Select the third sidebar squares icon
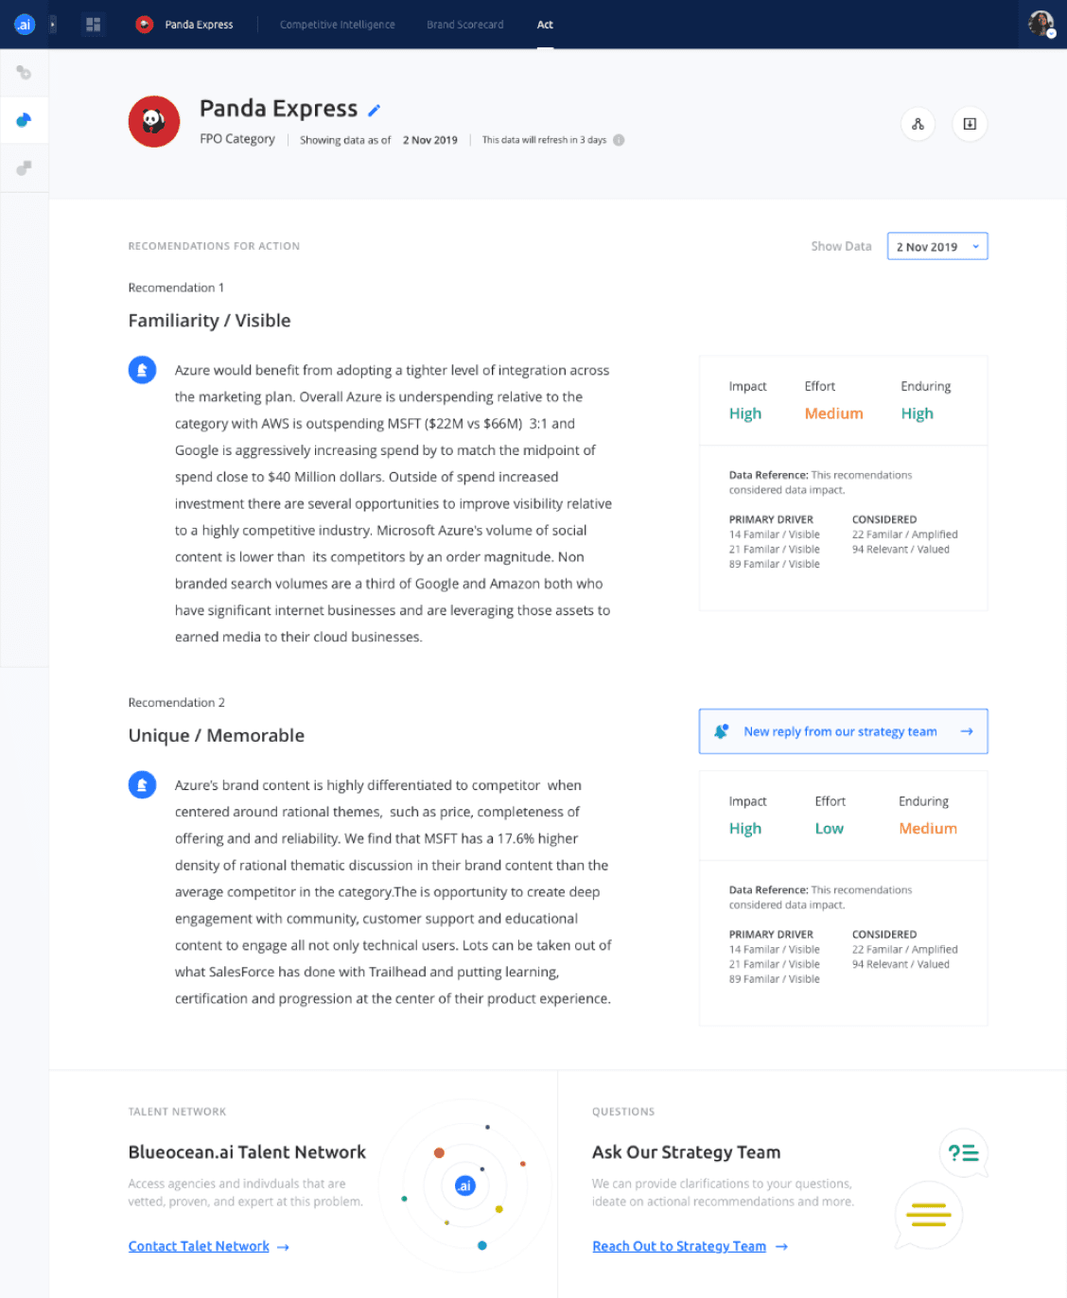 (25, 168)
